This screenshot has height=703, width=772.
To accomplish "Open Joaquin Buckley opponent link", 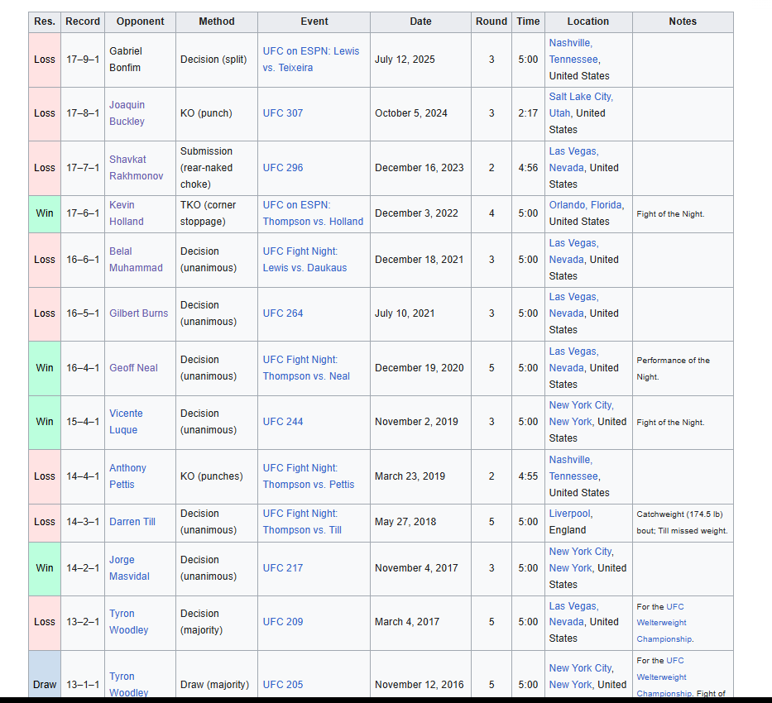I will click(127, 113).
